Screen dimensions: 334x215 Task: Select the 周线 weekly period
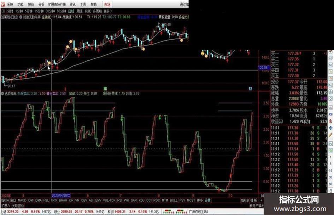click(80, 11)
